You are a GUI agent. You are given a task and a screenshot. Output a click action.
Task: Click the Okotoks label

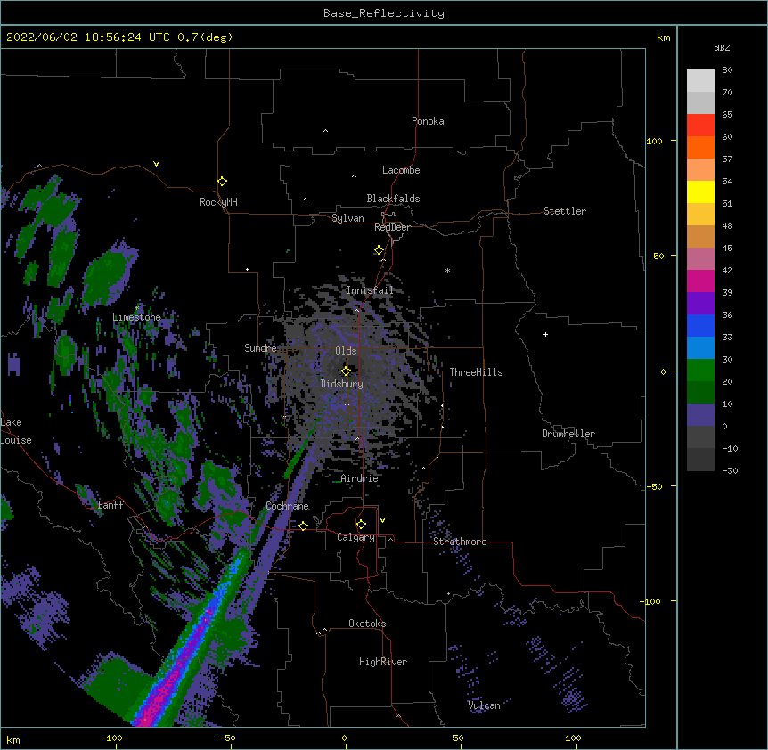pyautogui.click(x=367, y=624)
